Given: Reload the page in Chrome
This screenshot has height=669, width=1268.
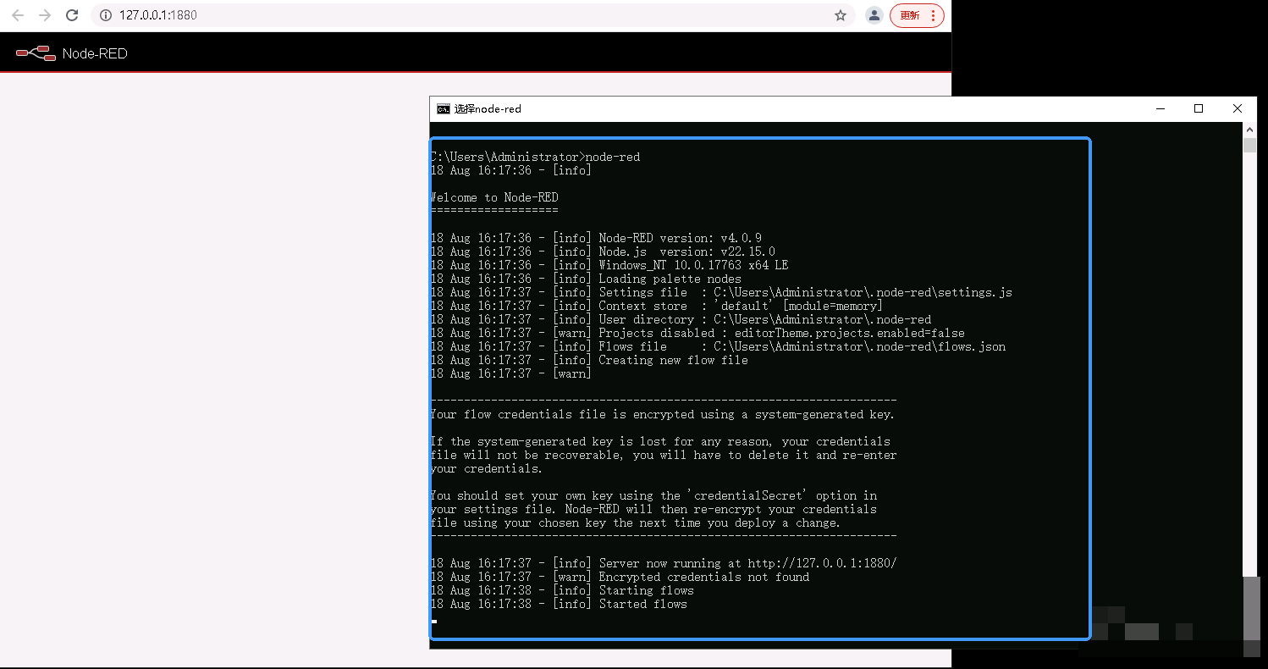Looking at the screenshot, I should [x=72, y=15].
